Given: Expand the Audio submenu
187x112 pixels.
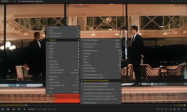Looking at the screenshot, I should pos(63,49).
